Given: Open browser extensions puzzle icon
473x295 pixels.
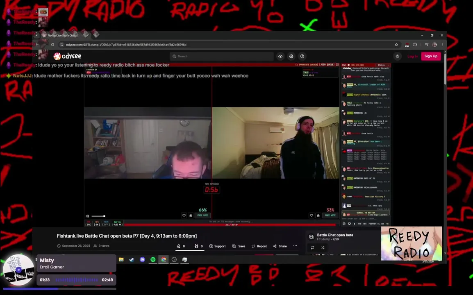Looking at the screenshot, I should [415, 45].
